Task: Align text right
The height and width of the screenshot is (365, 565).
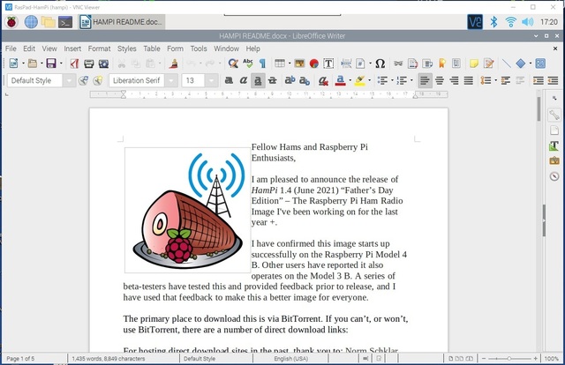Action: pyautogui.click(x=454, y=80)
